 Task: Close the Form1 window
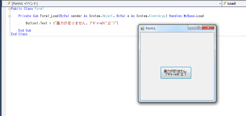point(208,27)
